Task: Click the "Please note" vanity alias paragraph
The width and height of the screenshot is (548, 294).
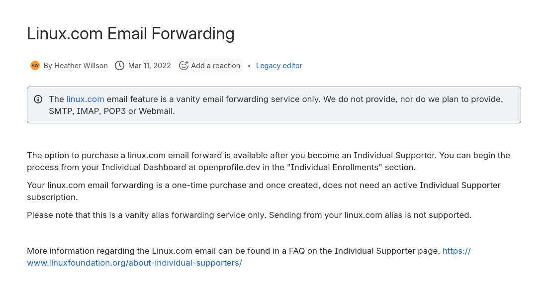Action: pyautogui.click(x=249, y=215)
